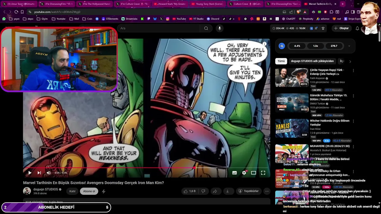
Task: Select 'doguqn STUDIOS adlı yükleyiciden' chip
Action: (312, 61)
